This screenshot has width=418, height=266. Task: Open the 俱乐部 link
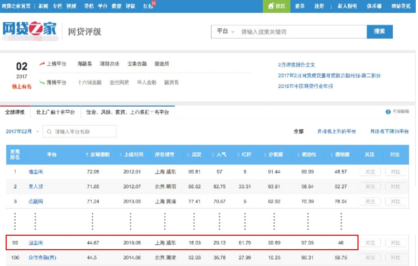tap(374, 6)
